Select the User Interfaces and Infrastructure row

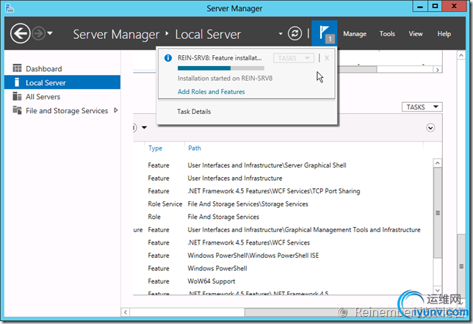(282, 179)
